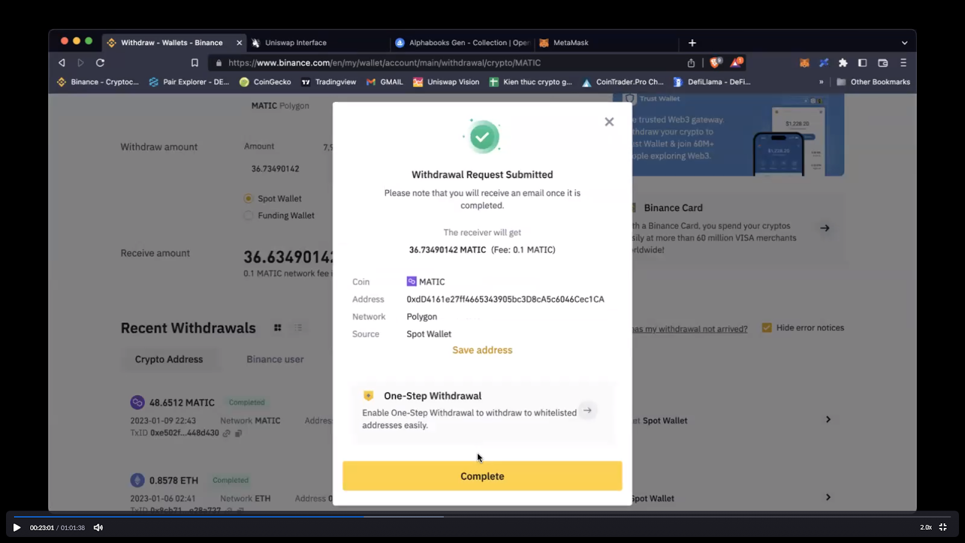Open a new browser tab
Image resolution: width=965 pixels, height=543 pixels.
point(692,43)
